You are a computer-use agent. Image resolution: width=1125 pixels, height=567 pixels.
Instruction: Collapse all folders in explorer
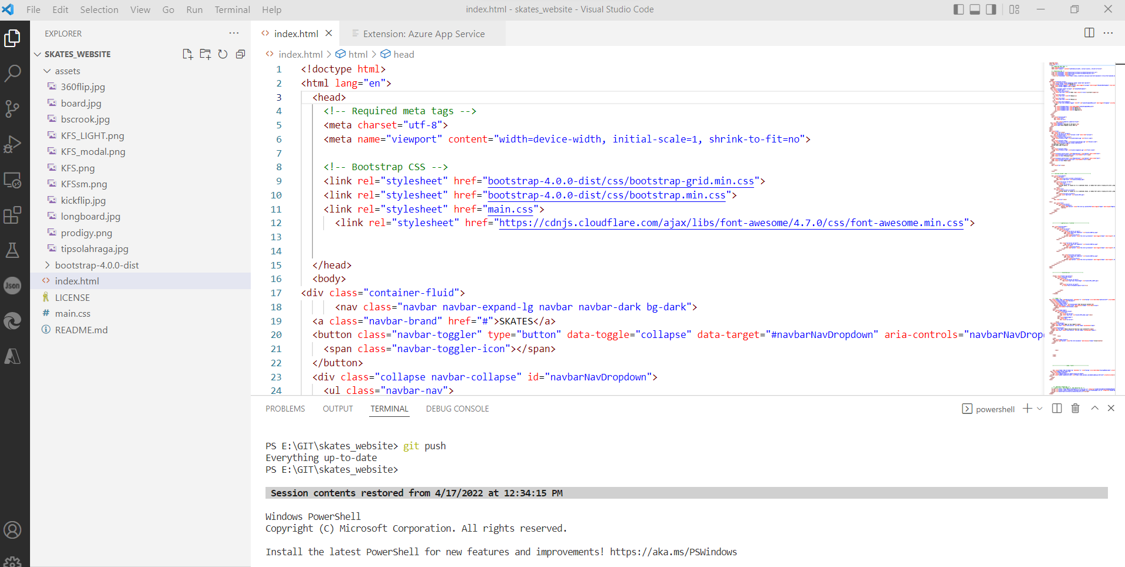pos(240,54)
